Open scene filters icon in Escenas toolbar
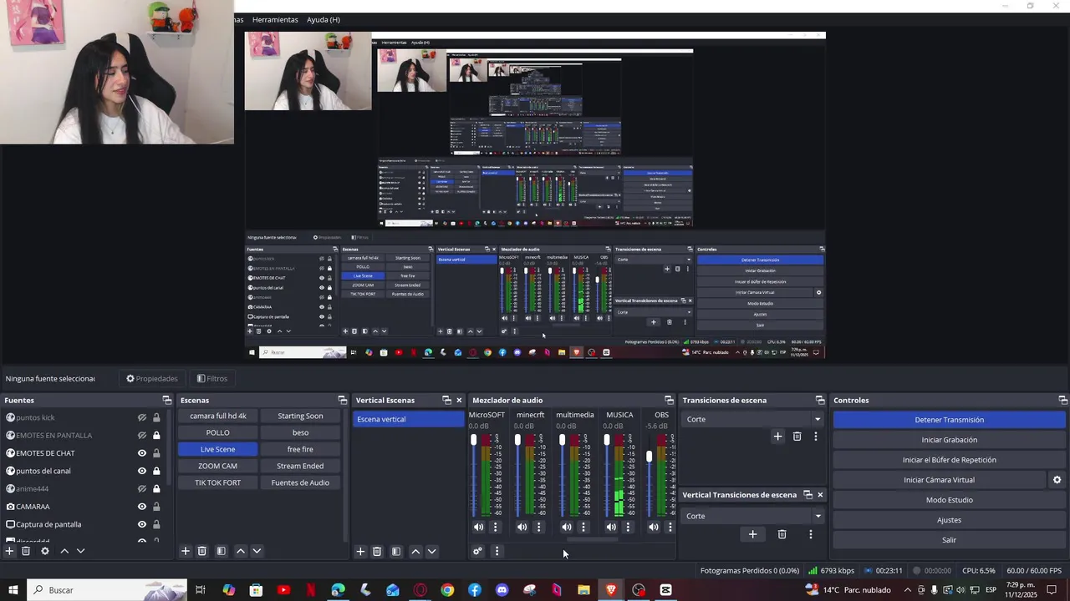The image size is (1070, 601). click(x=221, y=551)
